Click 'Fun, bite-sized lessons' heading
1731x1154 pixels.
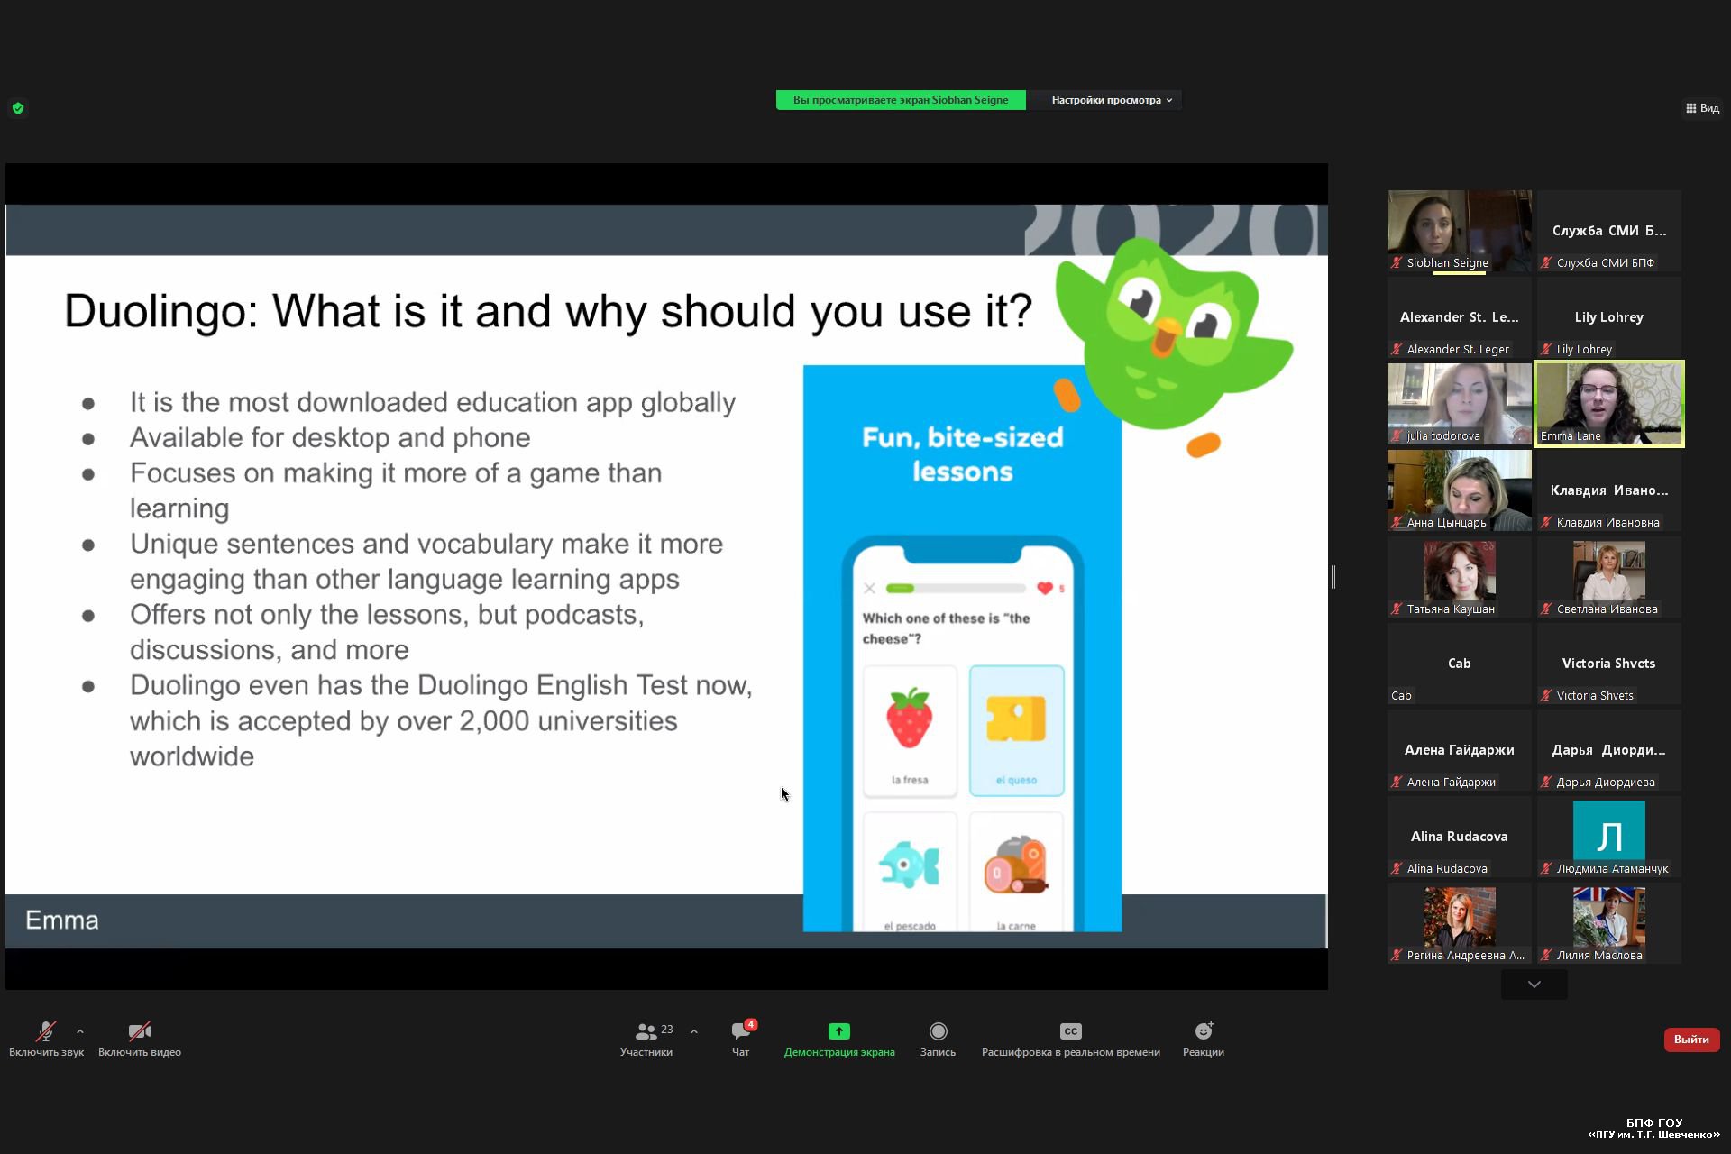point(963,454)
